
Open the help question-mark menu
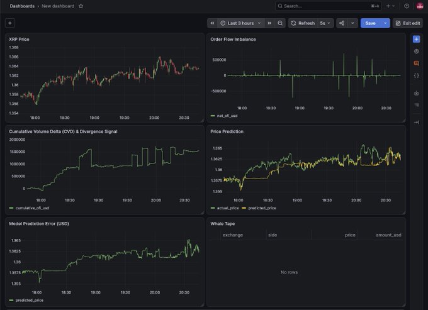pos(407,6)
